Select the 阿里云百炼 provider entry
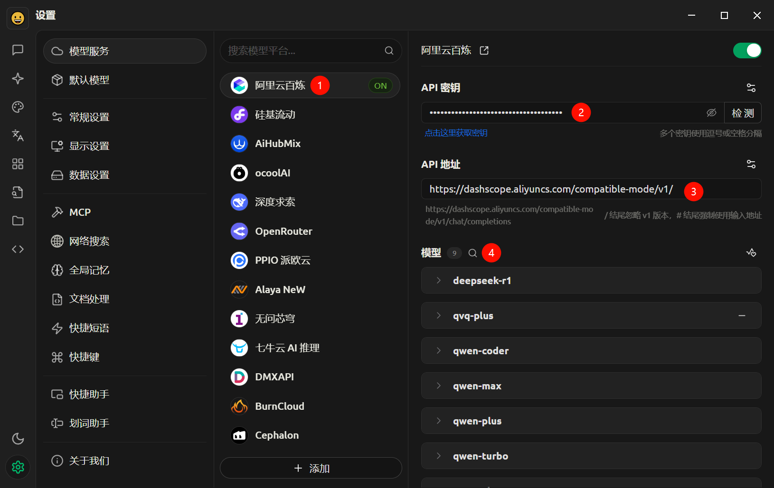This screenshot has height=488, width=774. 310,85
